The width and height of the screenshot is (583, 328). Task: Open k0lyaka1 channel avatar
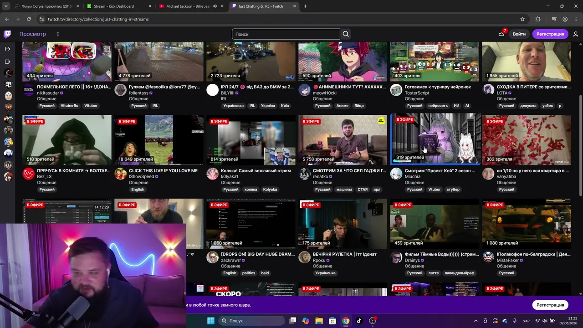(212, 174)
